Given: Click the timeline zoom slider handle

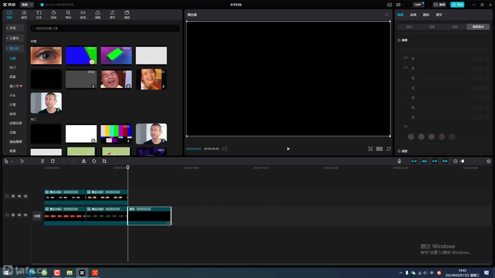Looking at the screenshot, I should (x=463, y=161).
